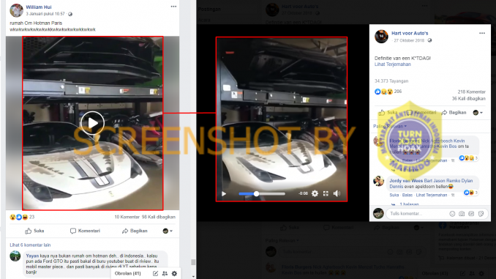The height and width of the screenshot is (279, 496).
Task: Click Lihat Terjemahan under the Dutch caption
Action: click(x=393, y=64)
